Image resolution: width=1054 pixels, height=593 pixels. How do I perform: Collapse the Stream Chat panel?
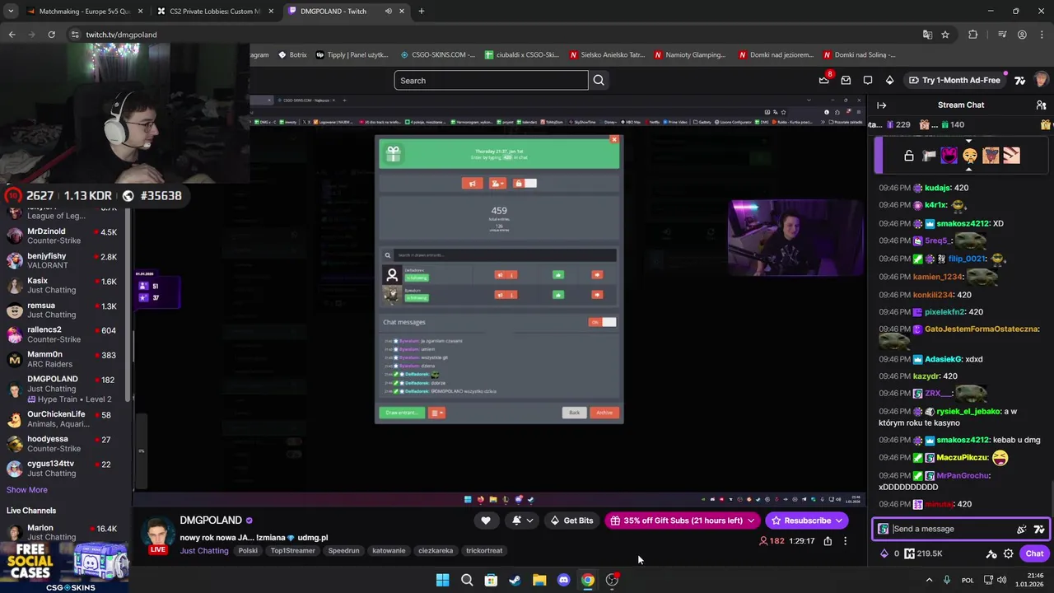[881, 105]
